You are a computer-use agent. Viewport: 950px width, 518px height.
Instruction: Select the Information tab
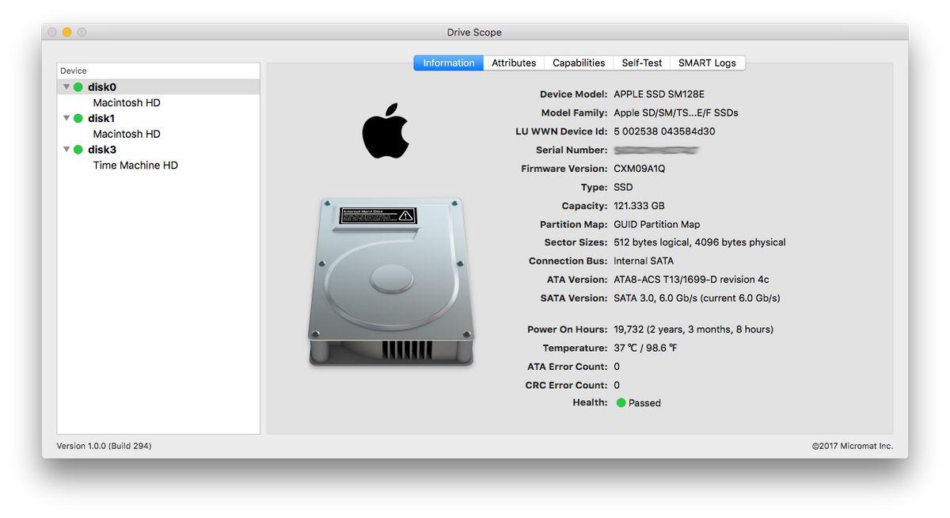pyautogui.click(x=449, y=63)
